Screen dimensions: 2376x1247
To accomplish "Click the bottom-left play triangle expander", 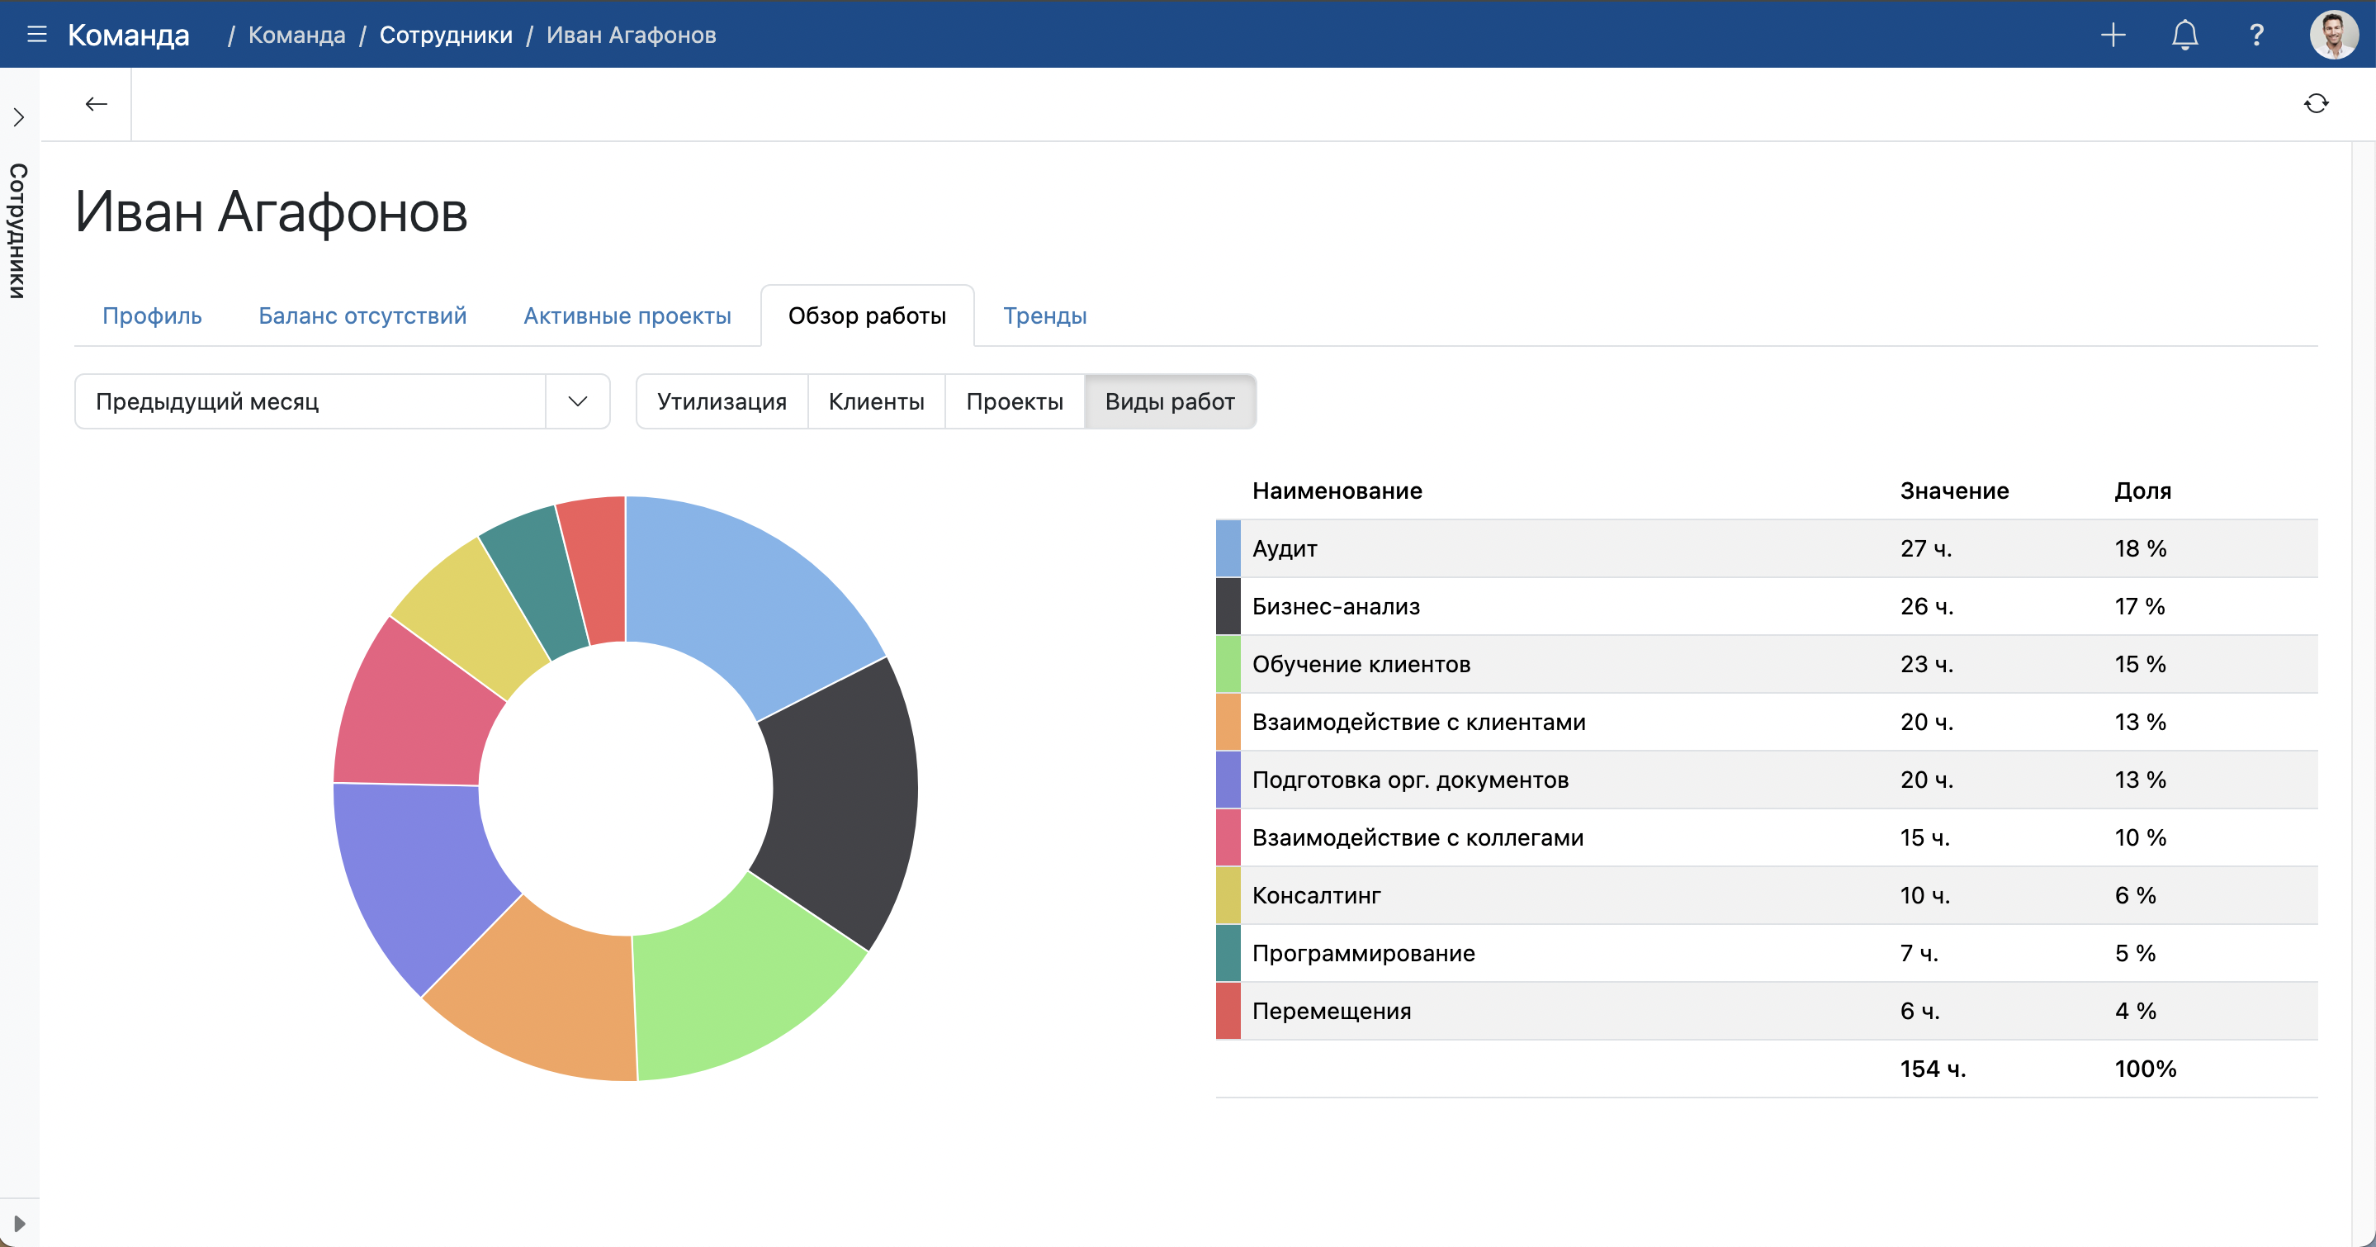I will pos(18,1223).
